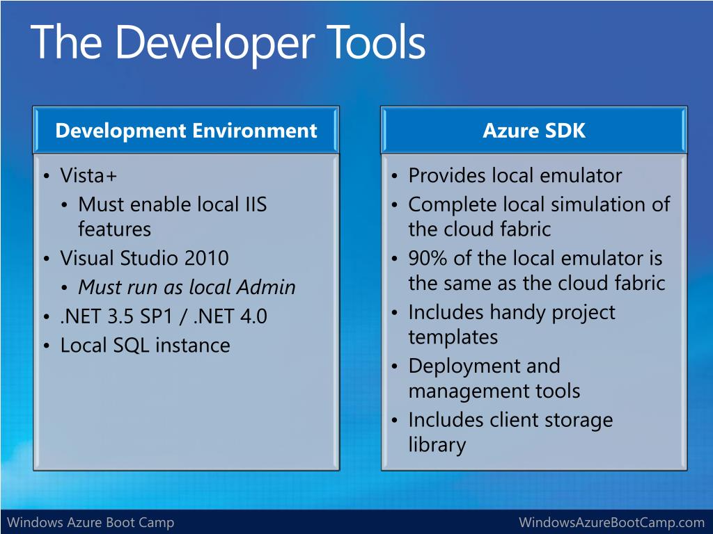Click the "Provides local emulator" bullet
The height and width of the screenshot is (534, 713).
[x=515, y=176]
